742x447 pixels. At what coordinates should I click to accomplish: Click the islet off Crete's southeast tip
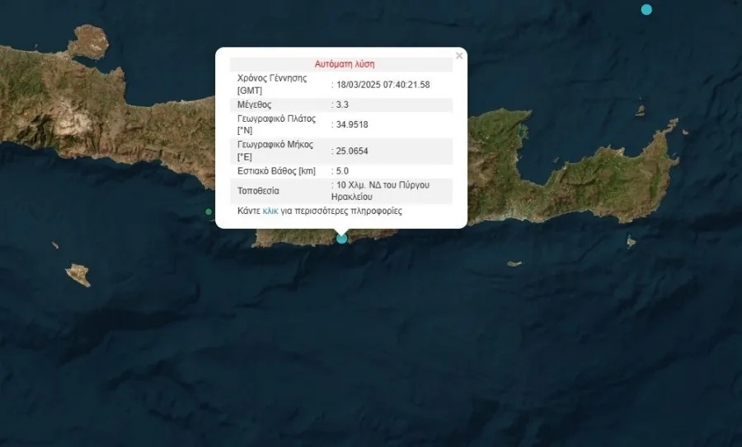tap(631, 241)
